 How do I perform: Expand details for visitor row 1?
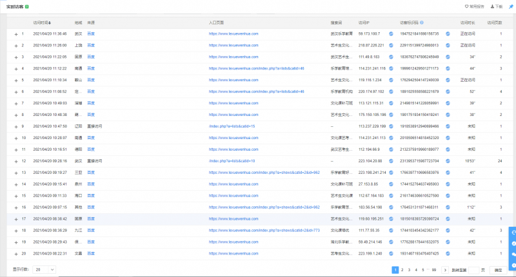tap(16, 33)
